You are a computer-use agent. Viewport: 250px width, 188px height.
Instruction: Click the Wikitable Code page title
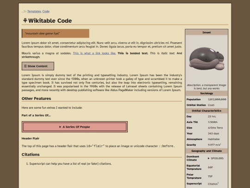point(50,20)
